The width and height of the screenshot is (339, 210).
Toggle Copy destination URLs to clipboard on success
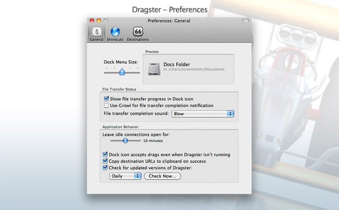click(x=105, y=161)
